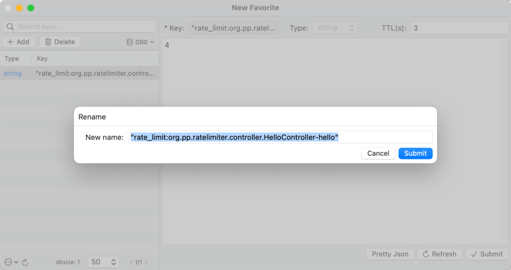Open the page size 50 selector
511x270 pixels.
coord(103,262)
